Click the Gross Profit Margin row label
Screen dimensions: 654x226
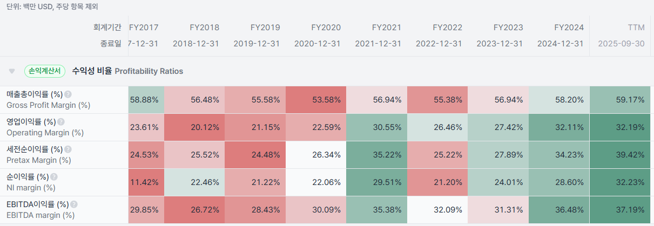pos(48,105)
